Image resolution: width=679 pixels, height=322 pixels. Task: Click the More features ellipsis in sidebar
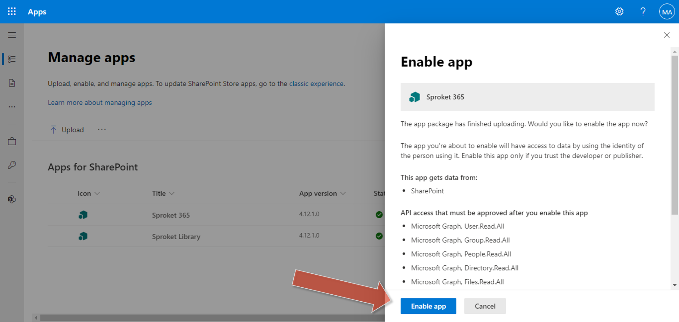point(12,106)
